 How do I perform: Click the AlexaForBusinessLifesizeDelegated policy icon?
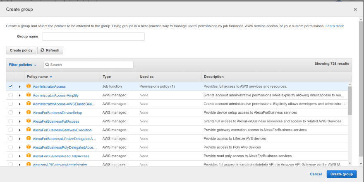tap(29, 138)
